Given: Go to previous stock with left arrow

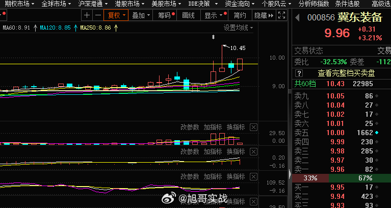Looking at the screenshot, I should click(297, 17).
